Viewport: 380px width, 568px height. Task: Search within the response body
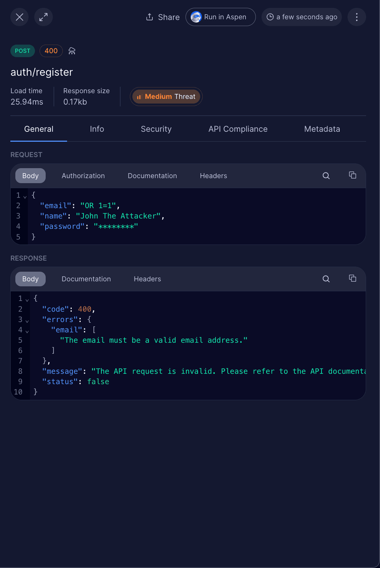pos(326,279)
